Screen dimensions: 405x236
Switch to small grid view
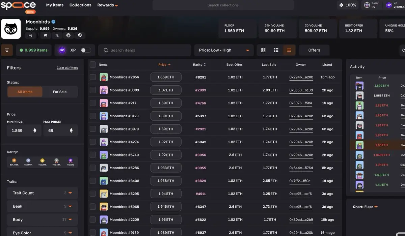[276, 50]
